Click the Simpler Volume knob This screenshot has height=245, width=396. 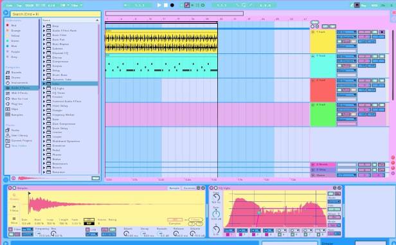pyautogui.click(x=193, y=234)
